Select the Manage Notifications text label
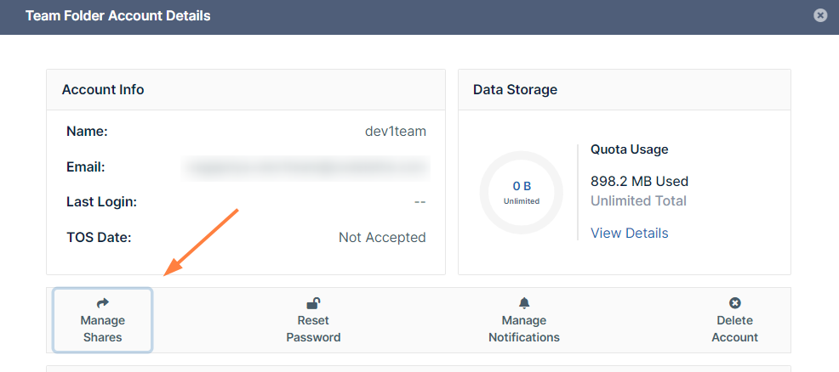The image size is (839, 372). (x=524, y=329)
